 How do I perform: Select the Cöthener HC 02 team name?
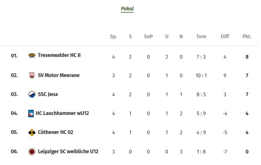point(56,132)
